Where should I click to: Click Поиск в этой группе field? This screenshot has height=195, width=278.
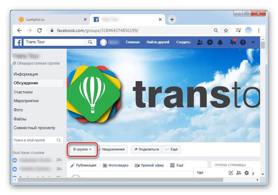(x=34, y=140)
